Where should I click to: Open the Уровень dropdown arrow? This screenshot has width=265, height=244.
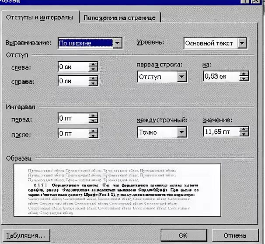point(242,43)
